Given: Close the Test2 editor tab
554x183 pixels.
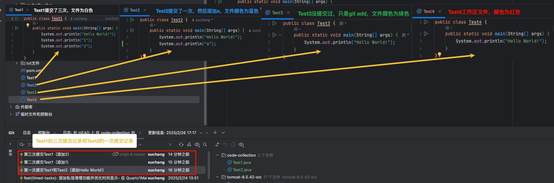Looking at the screenshot, I should (x=145, y=10).
